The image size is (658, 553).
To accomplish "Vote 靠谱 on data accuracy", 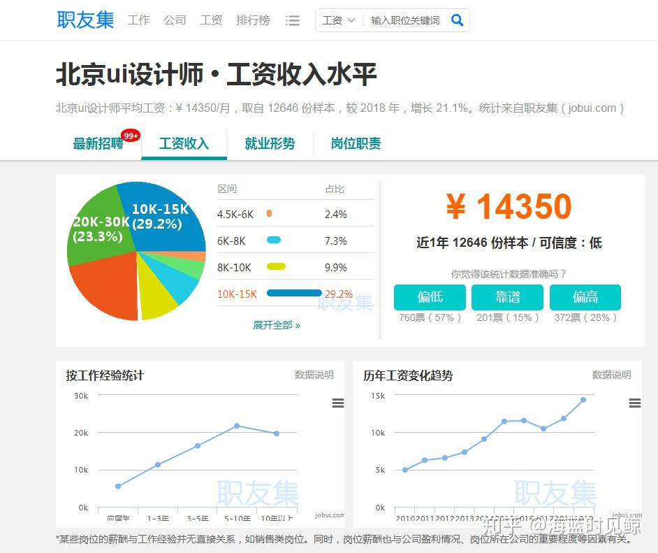I will 507,297.
